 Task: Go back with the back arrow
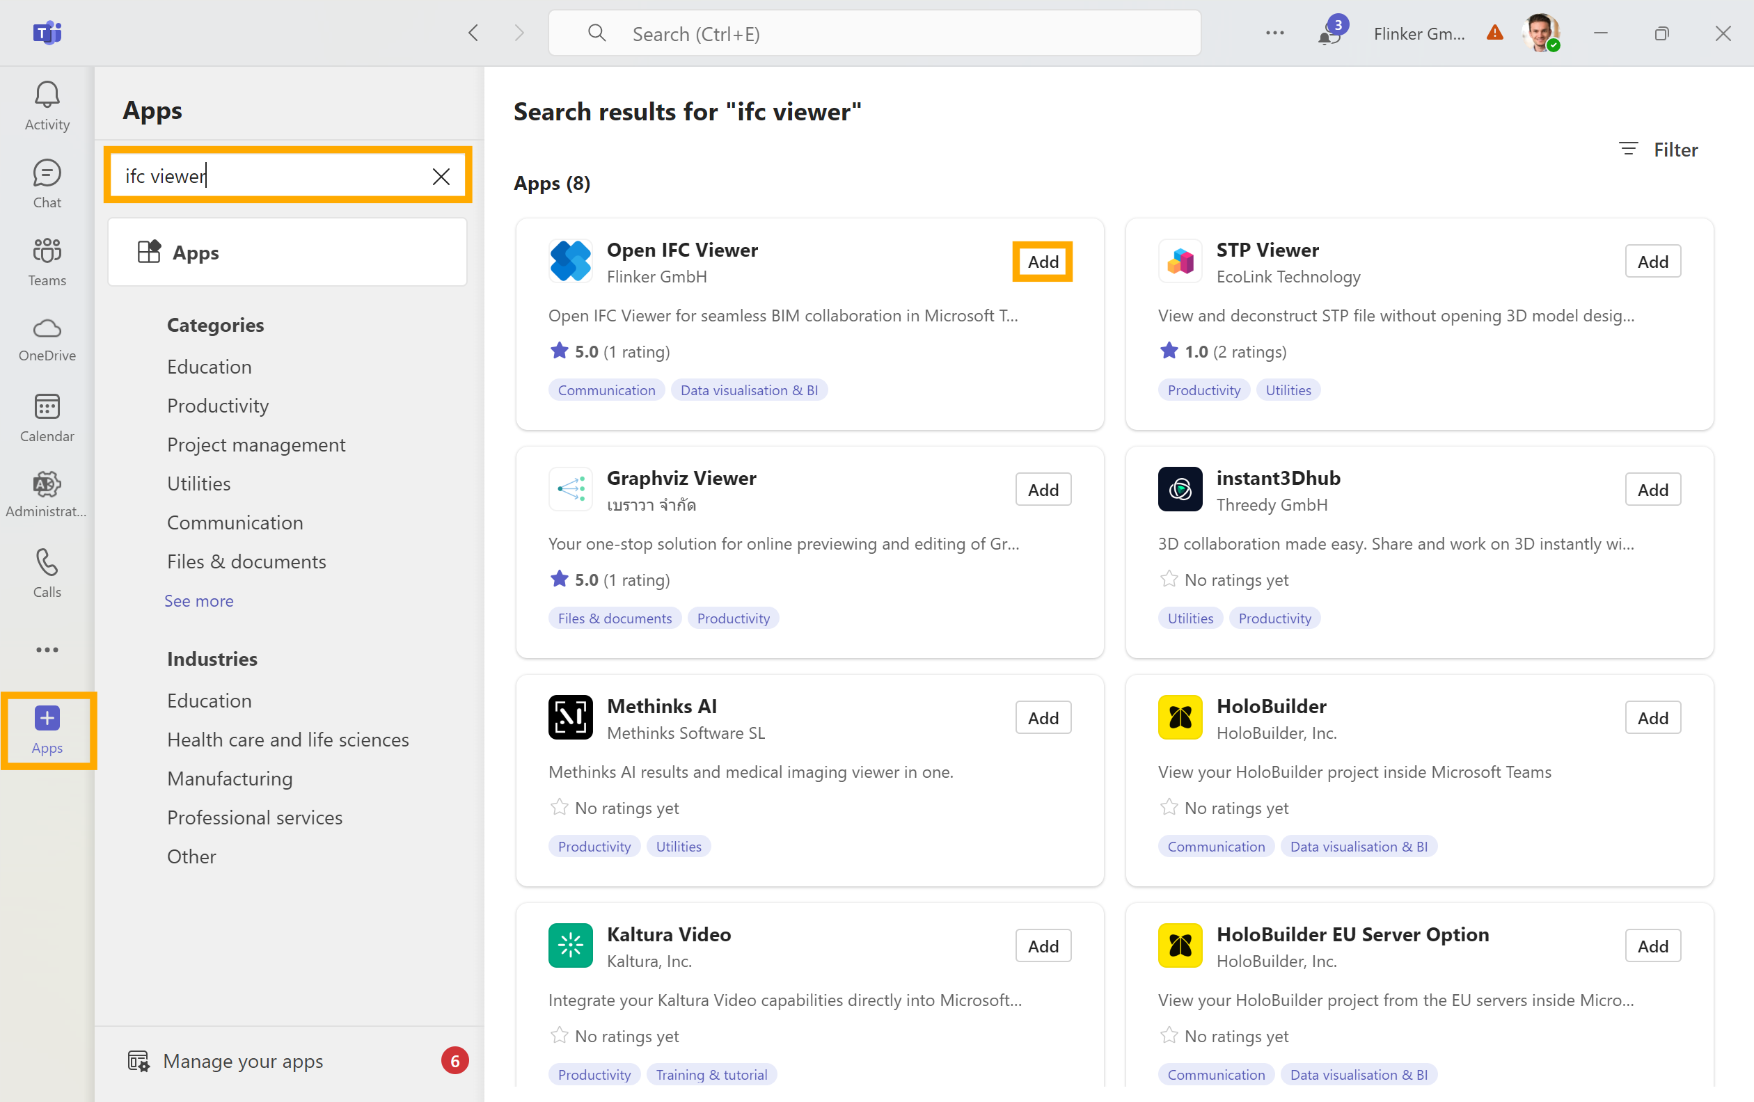click(473, 33)
